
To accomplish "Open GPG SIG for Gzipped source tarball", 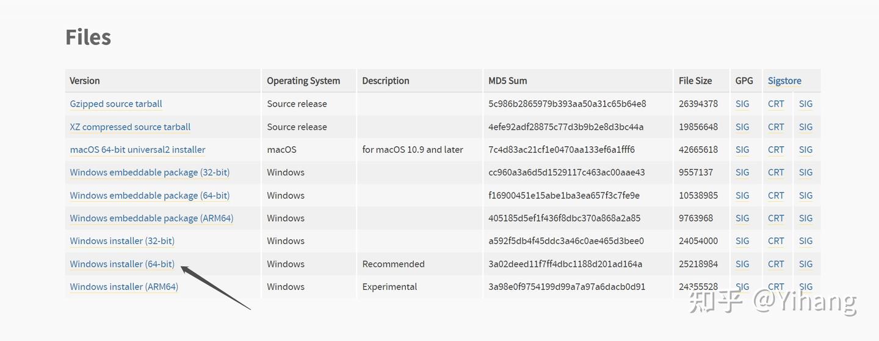I will point(742,104).
